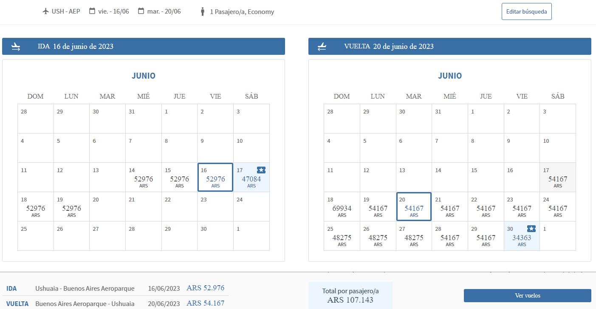The width and height of the screenshot is (596, 309).
Task: Click the selected June 20 return date cell
Action: click(x=414, y=207)
